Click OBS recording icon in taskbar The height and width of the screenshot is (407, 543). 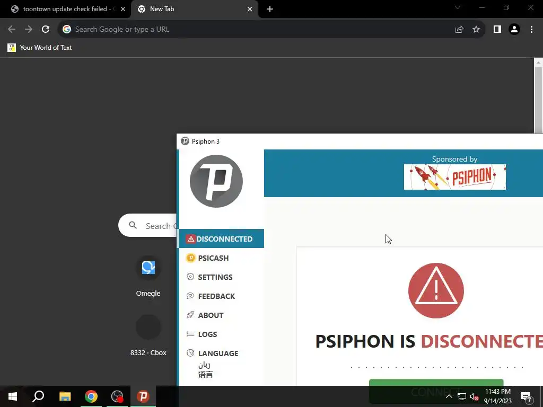[x=117, y=396]
